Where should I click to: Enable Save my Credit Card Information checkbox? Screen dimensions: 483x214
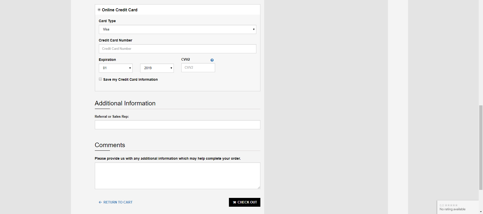[100, 79]
